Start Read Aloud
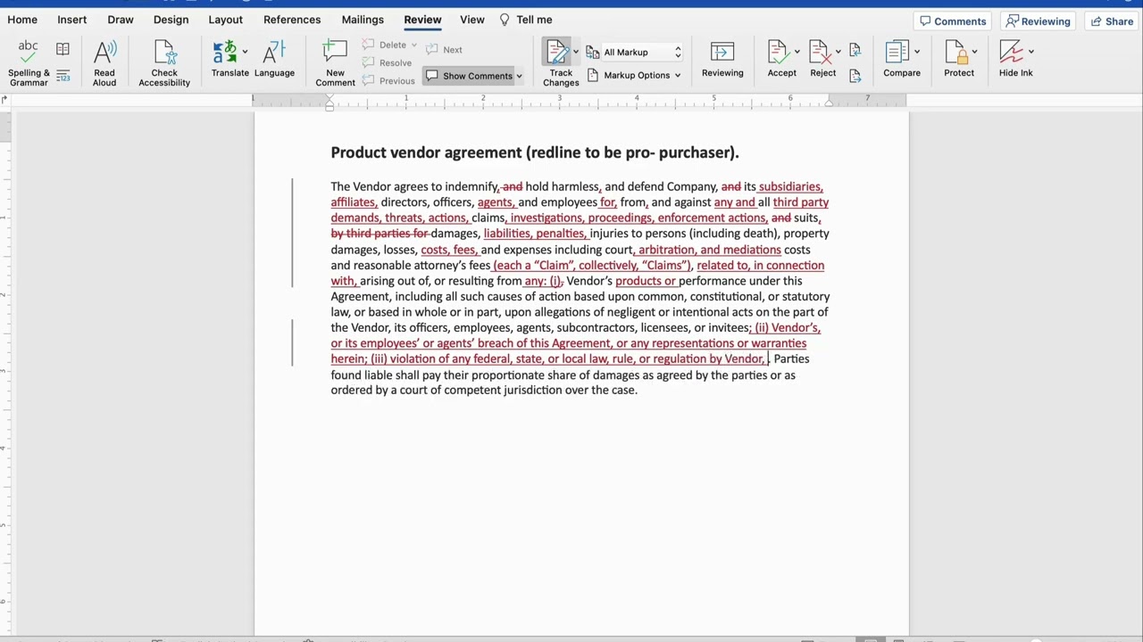 pyautogui.click(x=104, y=62)
